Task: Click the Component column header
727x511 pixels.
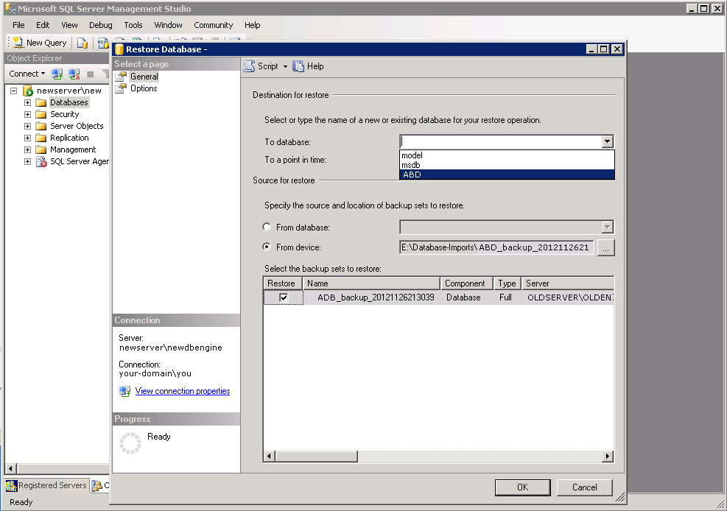Action: pyautogui.click(x=466, y=283)
